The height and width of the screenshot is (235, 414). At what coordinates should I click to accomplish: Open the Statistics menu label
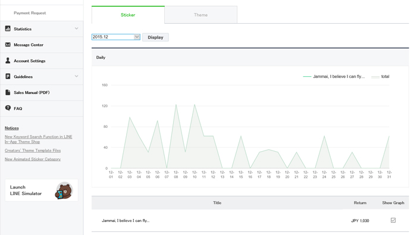[x=23, y=29]
